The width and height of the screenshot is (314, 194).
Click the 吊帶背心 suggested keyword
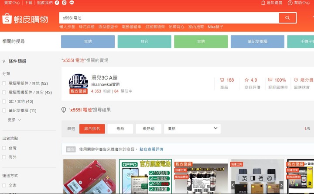click(x=177, y=27)
